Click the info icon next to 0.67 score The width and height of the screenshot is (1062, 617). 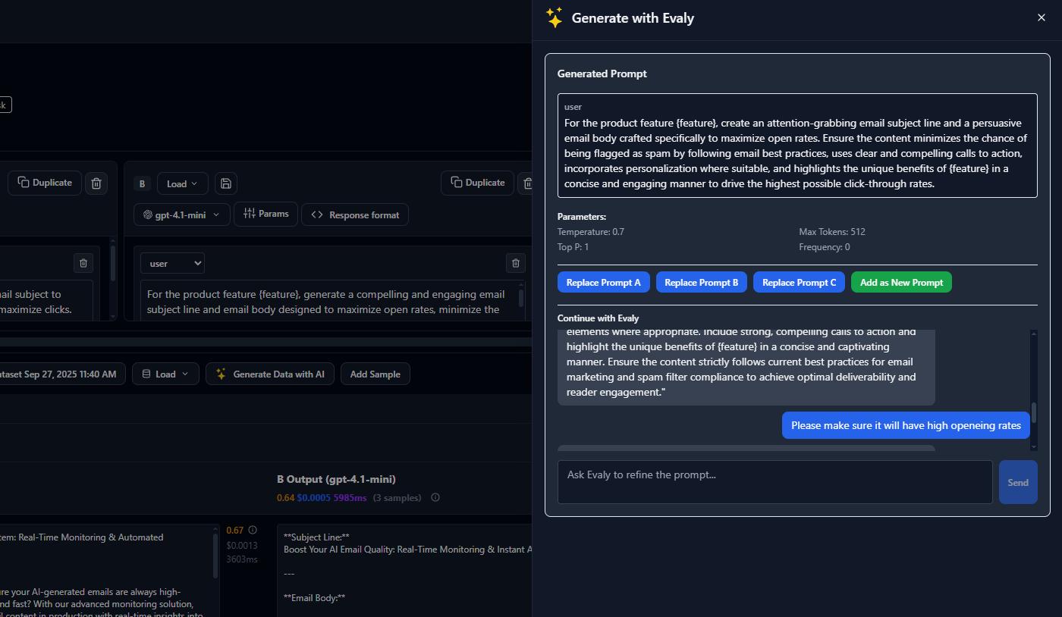pos(253,531)
